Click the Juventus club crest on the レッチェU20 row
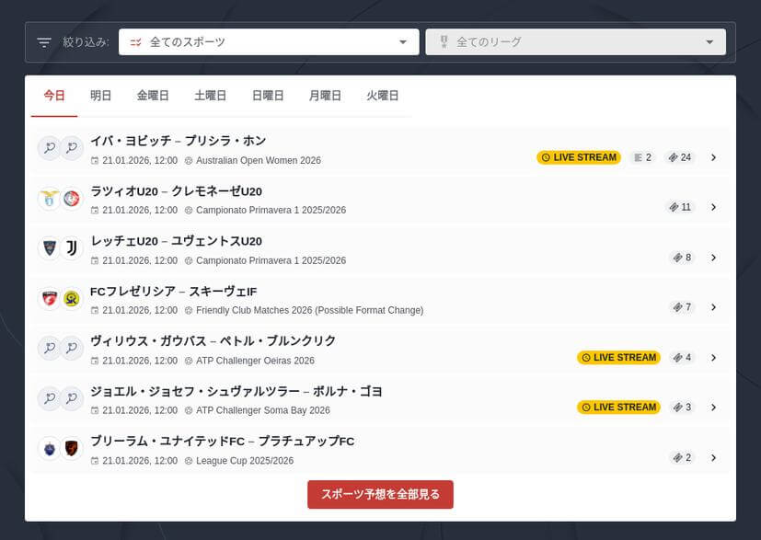Image resolution: width=761 pixels, height=540 pixels. coord(71,248)
